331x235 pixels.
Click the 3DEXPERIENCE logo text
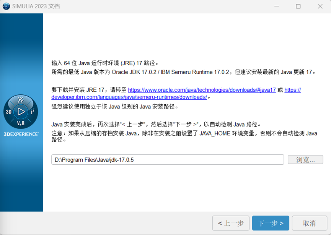click(x=21, y=135)
